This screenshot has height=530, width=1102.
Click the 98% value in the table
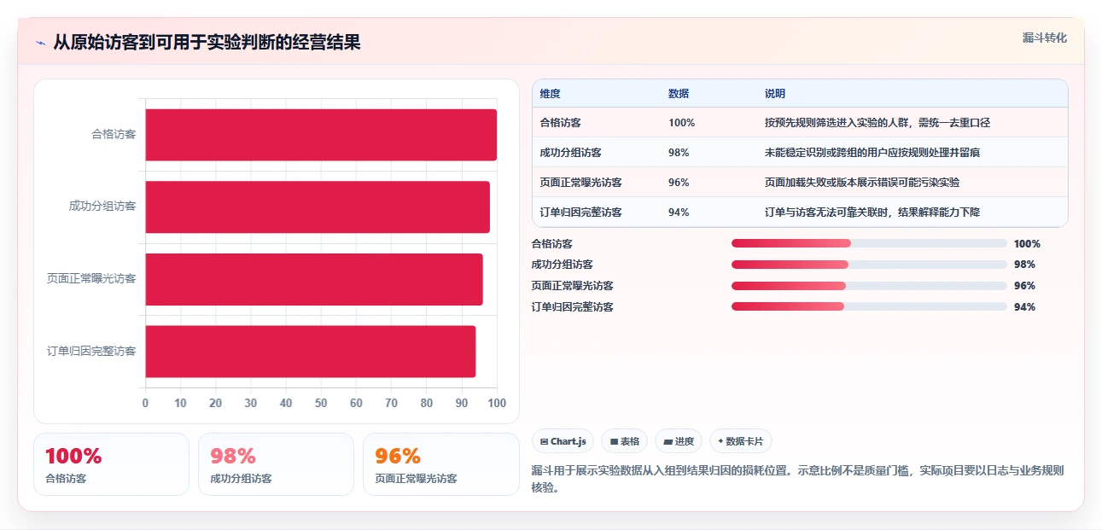[679, 153]
